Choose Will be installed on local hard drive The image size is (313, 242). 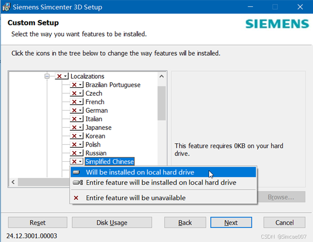pos(163,172)
